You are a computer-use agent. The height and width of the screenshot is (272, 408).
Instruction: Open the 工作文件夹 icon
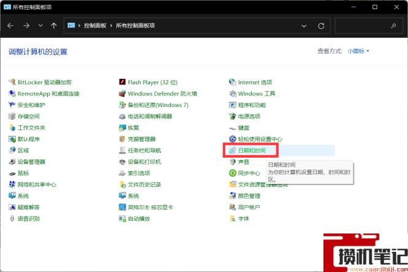pyautogui.click(x=12, y=128)
